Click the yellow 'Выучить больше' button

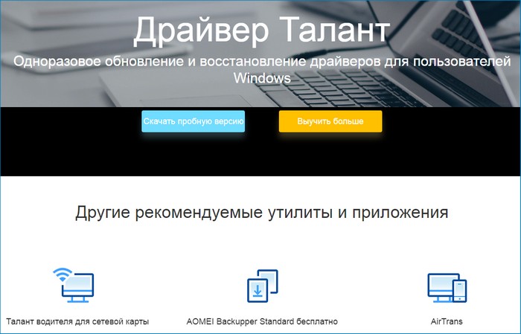pyautogui.click(x=330, y=121)
